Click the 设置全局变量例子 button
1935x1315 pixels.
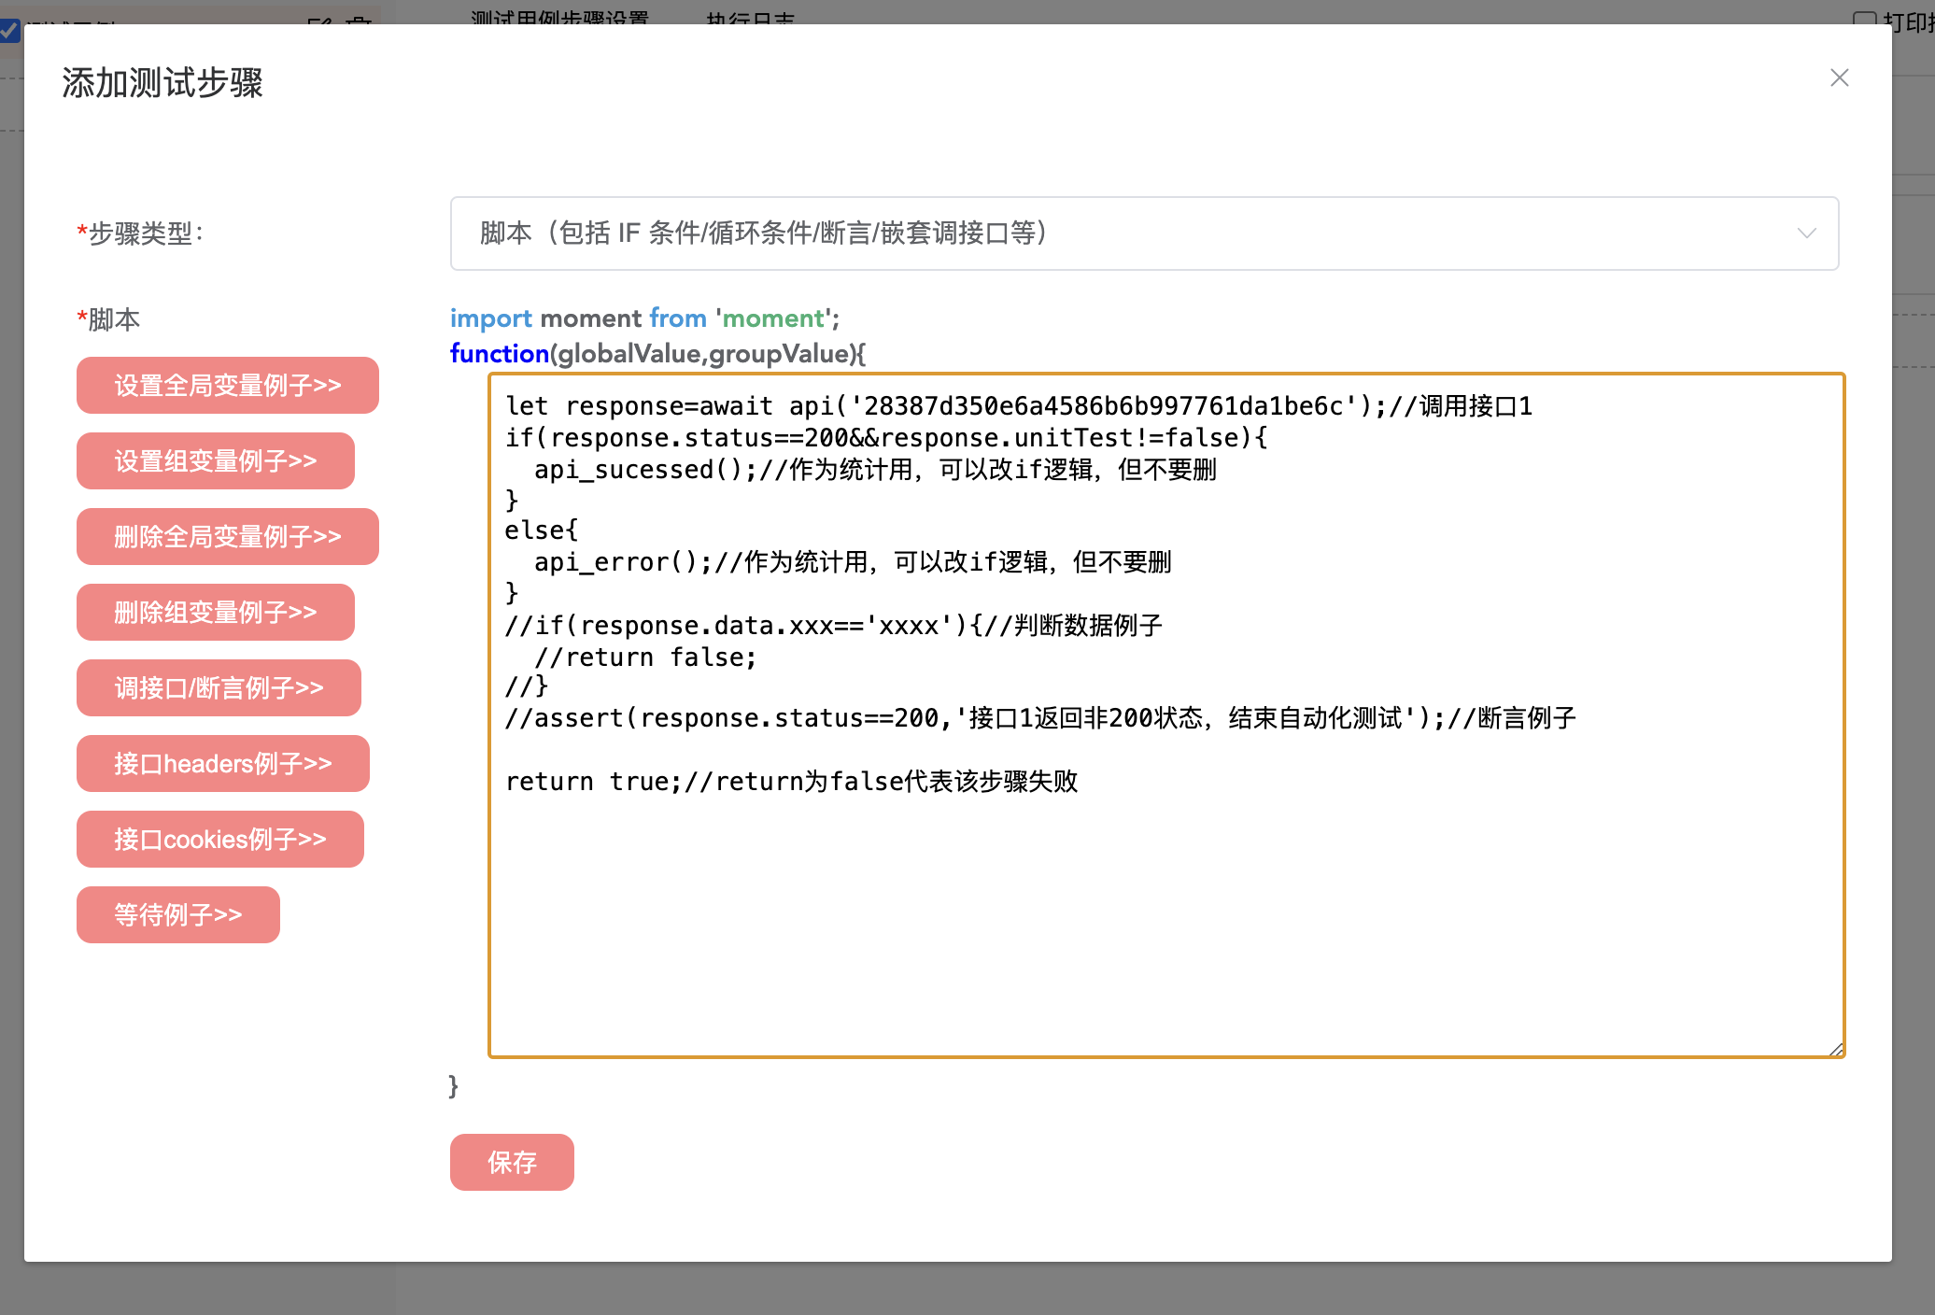(x=228, y=385)
